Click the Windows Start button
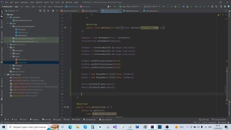The image size is (231, 130). tap(4, 127)
